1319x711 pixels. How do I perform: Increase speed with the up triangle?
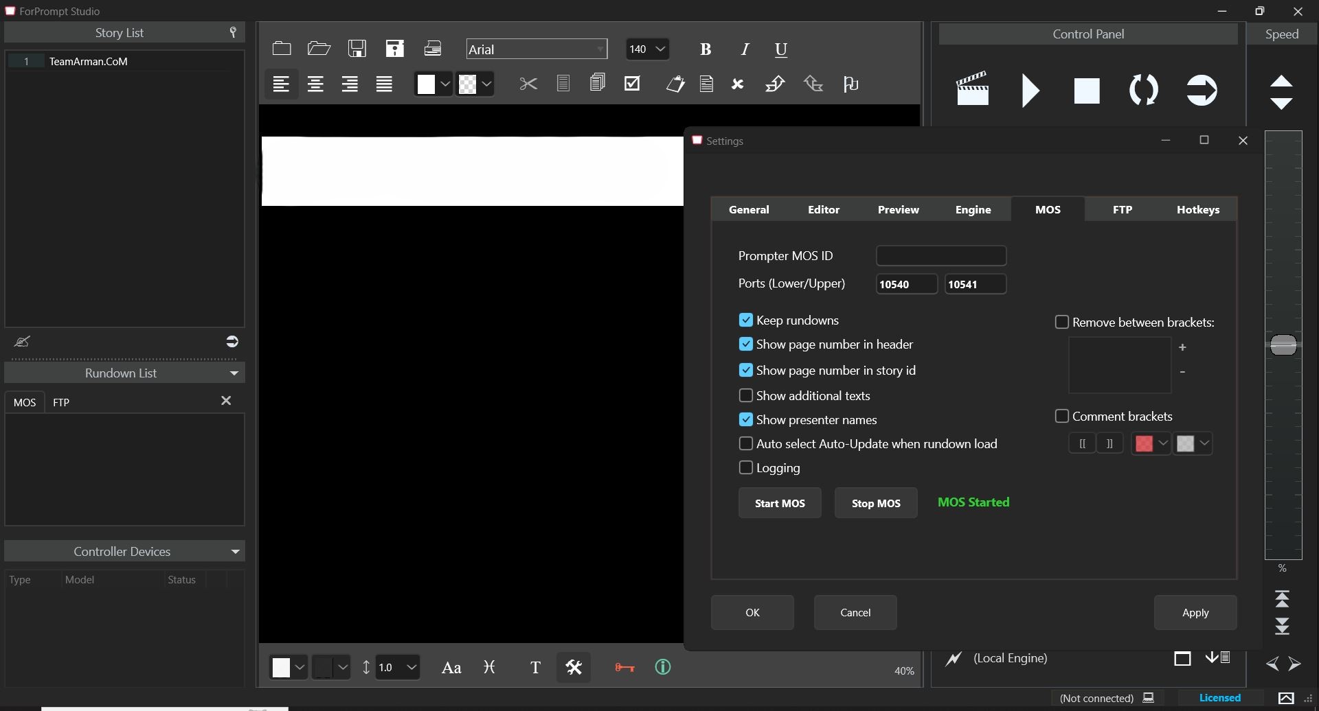(x=1281, y=81)
